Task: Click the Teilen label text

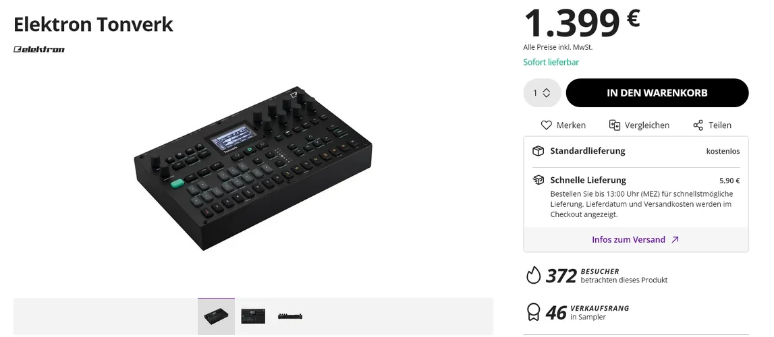Action: tap(720, 125)
